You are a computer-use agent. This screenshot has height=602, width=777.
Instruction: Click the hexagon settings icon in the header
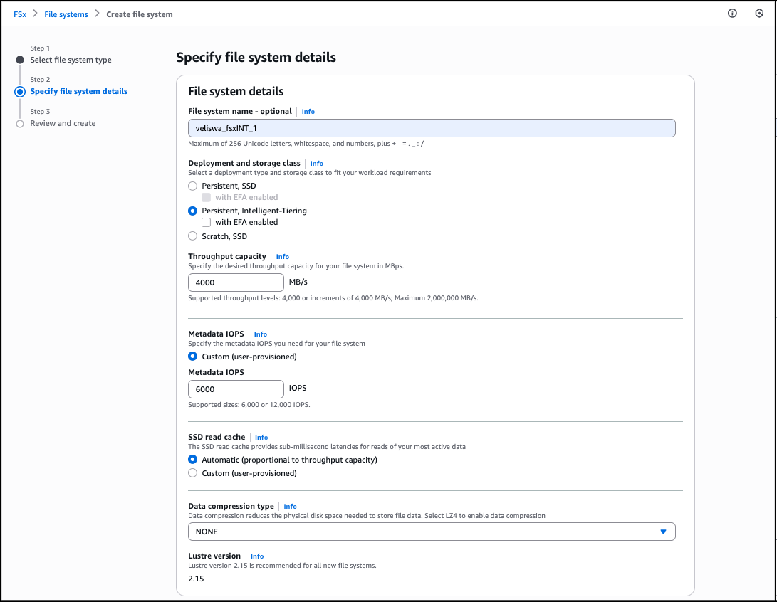(x=759, y=14)
